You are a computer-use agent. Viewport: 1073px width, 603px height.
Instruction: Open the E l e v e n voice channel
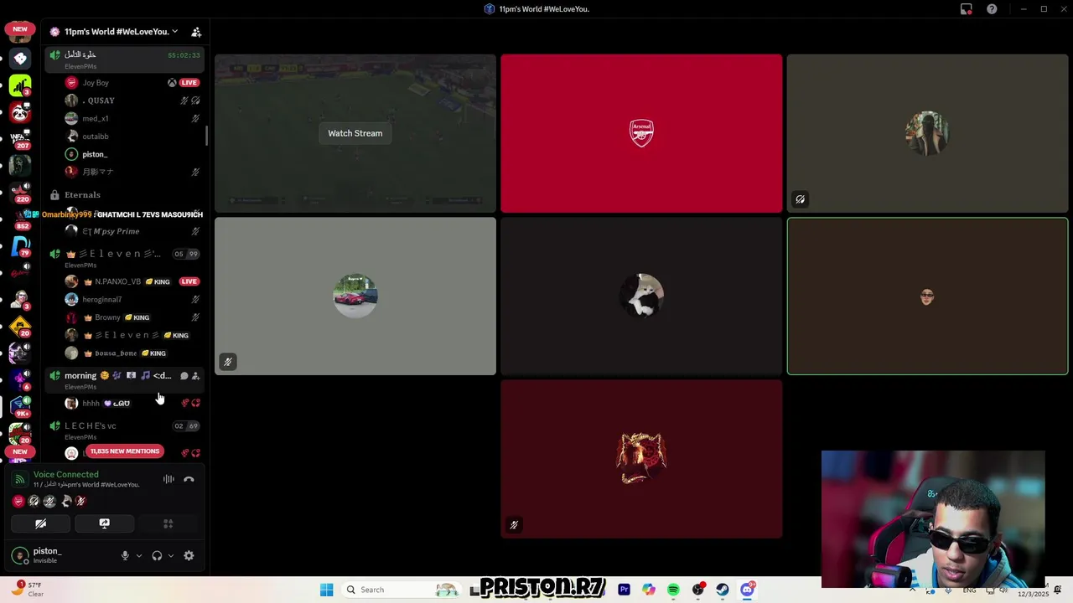coord(126,258)
